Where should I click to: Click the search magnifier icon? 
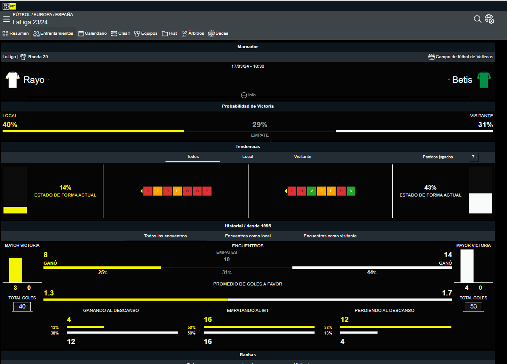(477, 19)
